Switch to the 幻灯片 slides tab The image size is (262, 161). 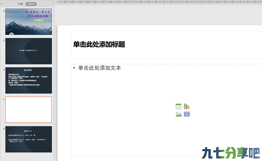point(31,4)
